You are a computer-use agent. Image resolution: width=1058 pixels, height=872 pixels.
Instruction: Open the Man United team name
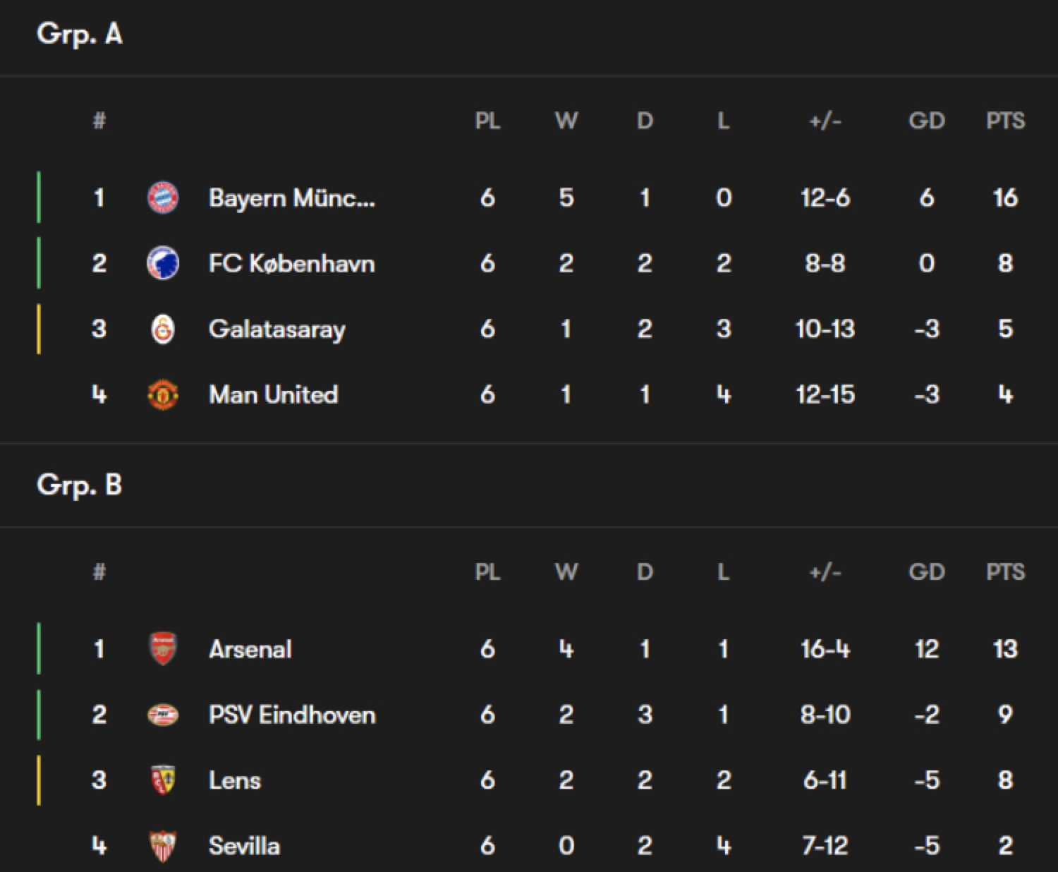274,394
